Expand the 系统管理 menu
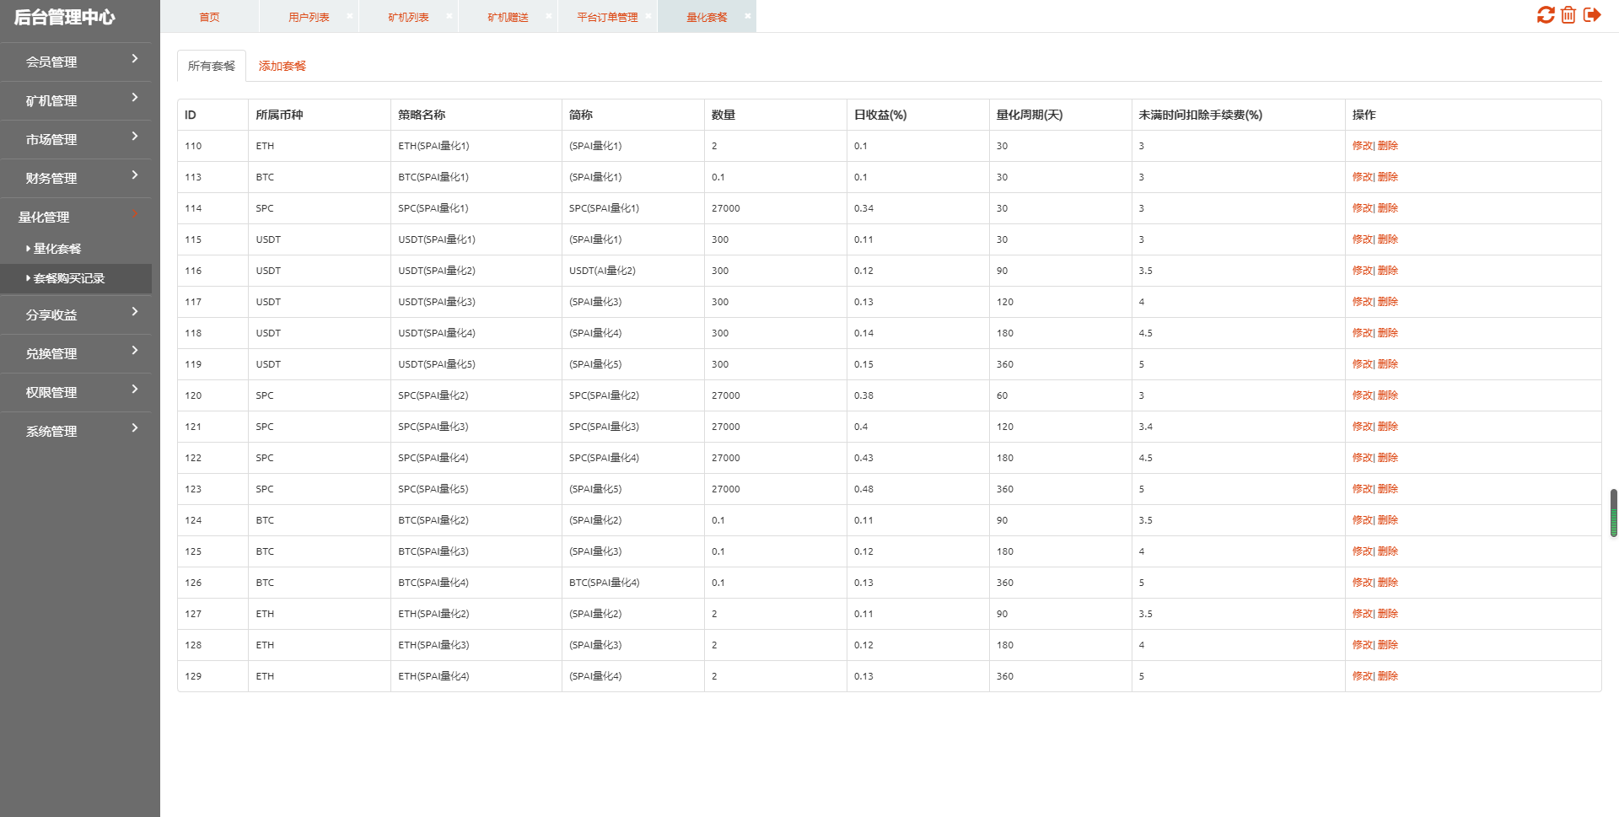This screenshot has height=817, width=1619. coord(76,431)
